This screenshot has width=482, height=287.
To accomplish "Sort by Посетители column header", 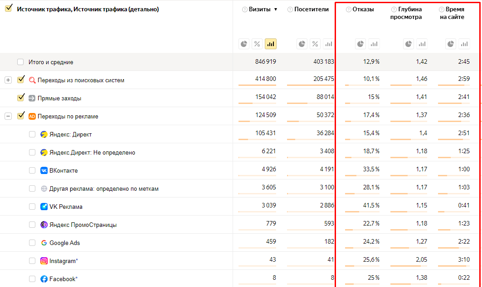I will [x=311, y=9].
